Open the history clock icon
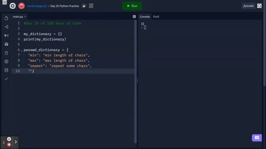This screenshot has height=149, width=266. (91, 6)
